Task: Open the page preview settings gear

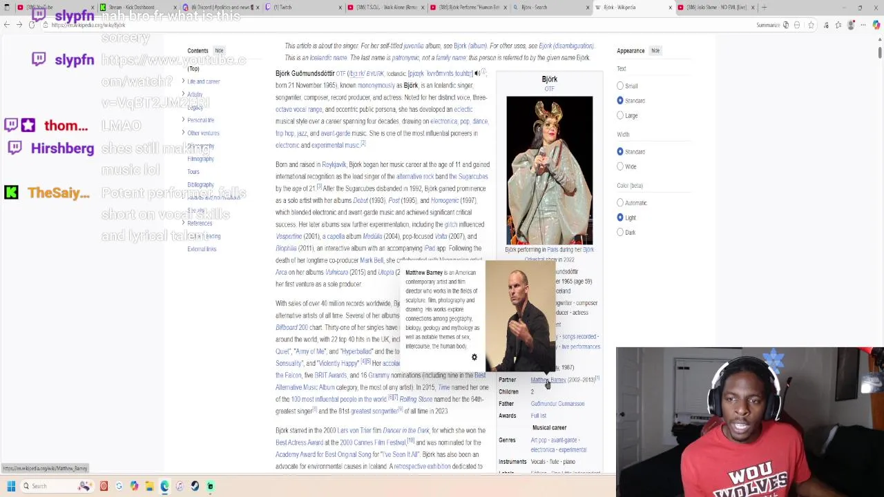Action: [474, 357]
